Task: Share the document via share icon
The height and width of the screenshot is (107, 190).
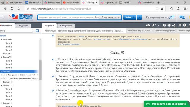Action: (174, 25)
